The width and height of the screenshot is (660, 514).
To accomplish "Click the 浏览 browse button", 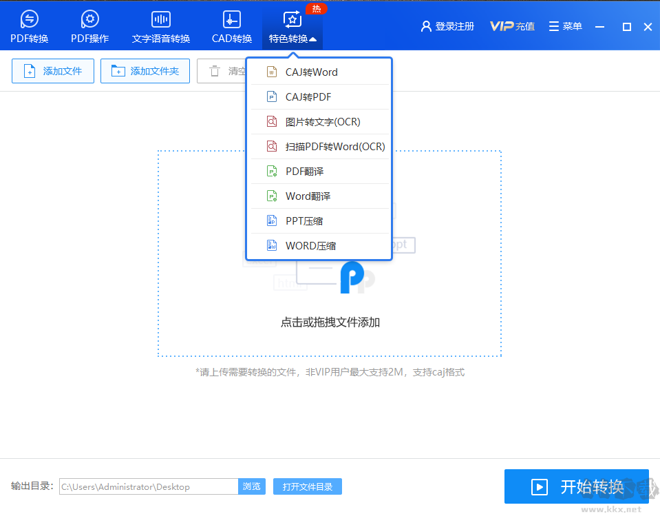I will click(x=252, y=486).
